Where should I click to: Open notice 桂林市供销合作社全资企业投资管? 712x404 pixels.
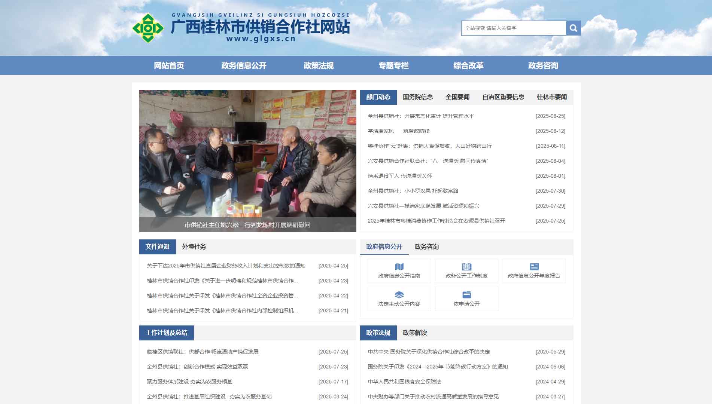(x=222, y=296)
